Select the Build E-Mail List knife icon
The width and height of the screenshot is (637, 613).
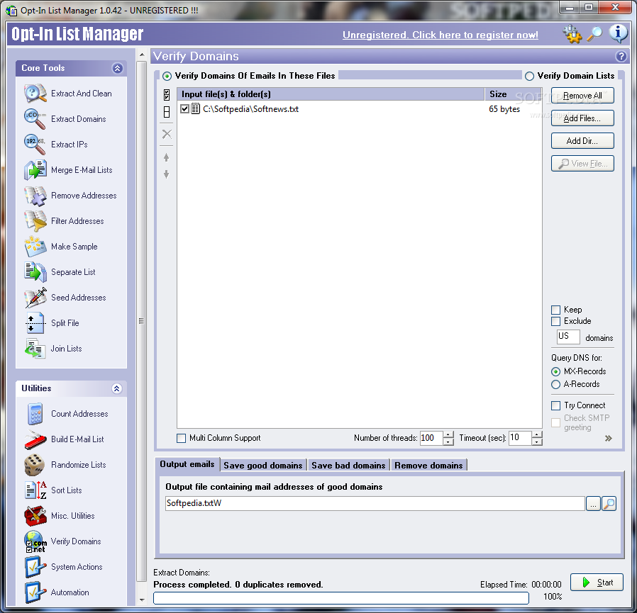[x=35, y=439]
